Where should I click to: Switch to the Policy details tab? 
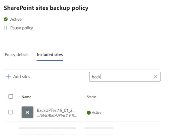tap(17, 54)
